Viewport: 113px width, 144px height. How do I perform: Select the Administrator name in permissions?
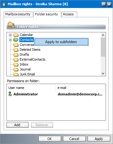[x=26, y=94]
